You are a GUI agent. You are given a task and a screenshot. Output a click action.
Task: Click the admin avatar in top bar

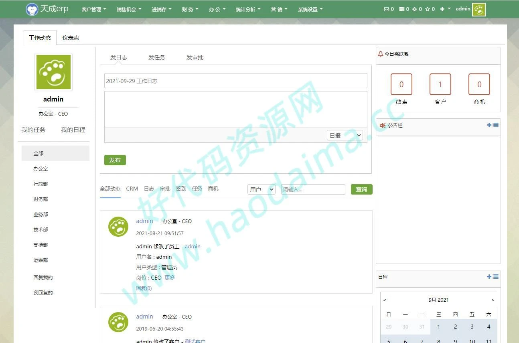pos(478,10)
